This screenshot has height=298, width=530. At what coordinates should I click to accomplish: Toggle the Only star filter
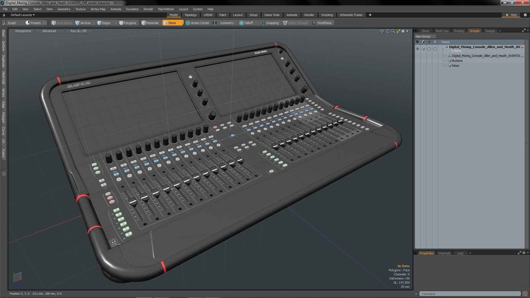coord(511,15)
